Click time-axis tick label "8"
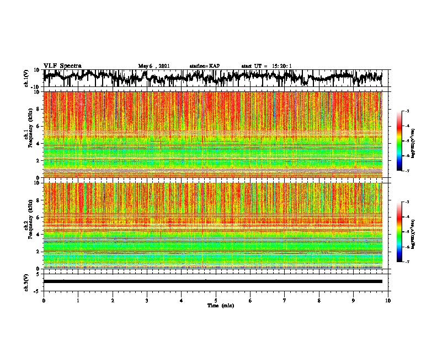Viewport: 437px width, 337px height. 319,301
